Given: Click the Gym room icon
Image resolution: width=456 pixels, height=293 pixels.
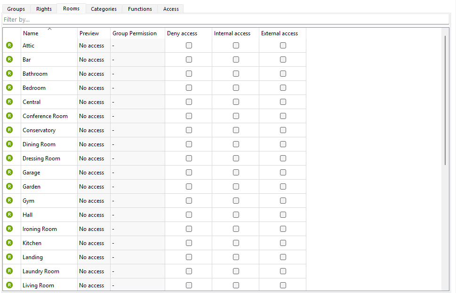Looking at the screenshot, I should pyautogui.click(x=9, y=201).
